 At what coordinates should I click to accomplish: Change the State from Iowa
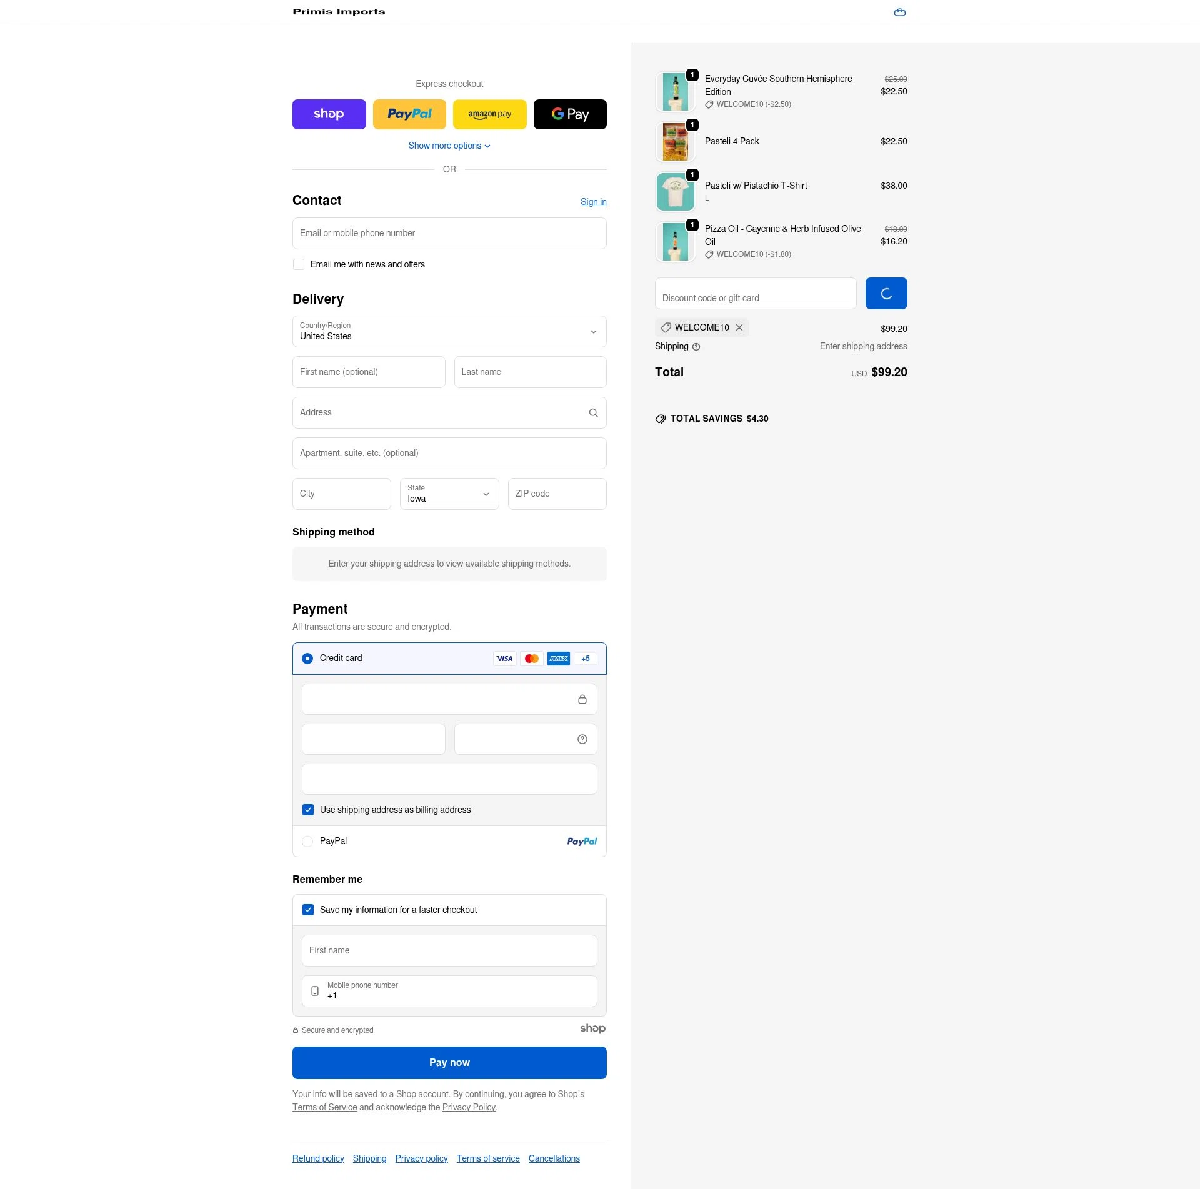click(449, 494)
